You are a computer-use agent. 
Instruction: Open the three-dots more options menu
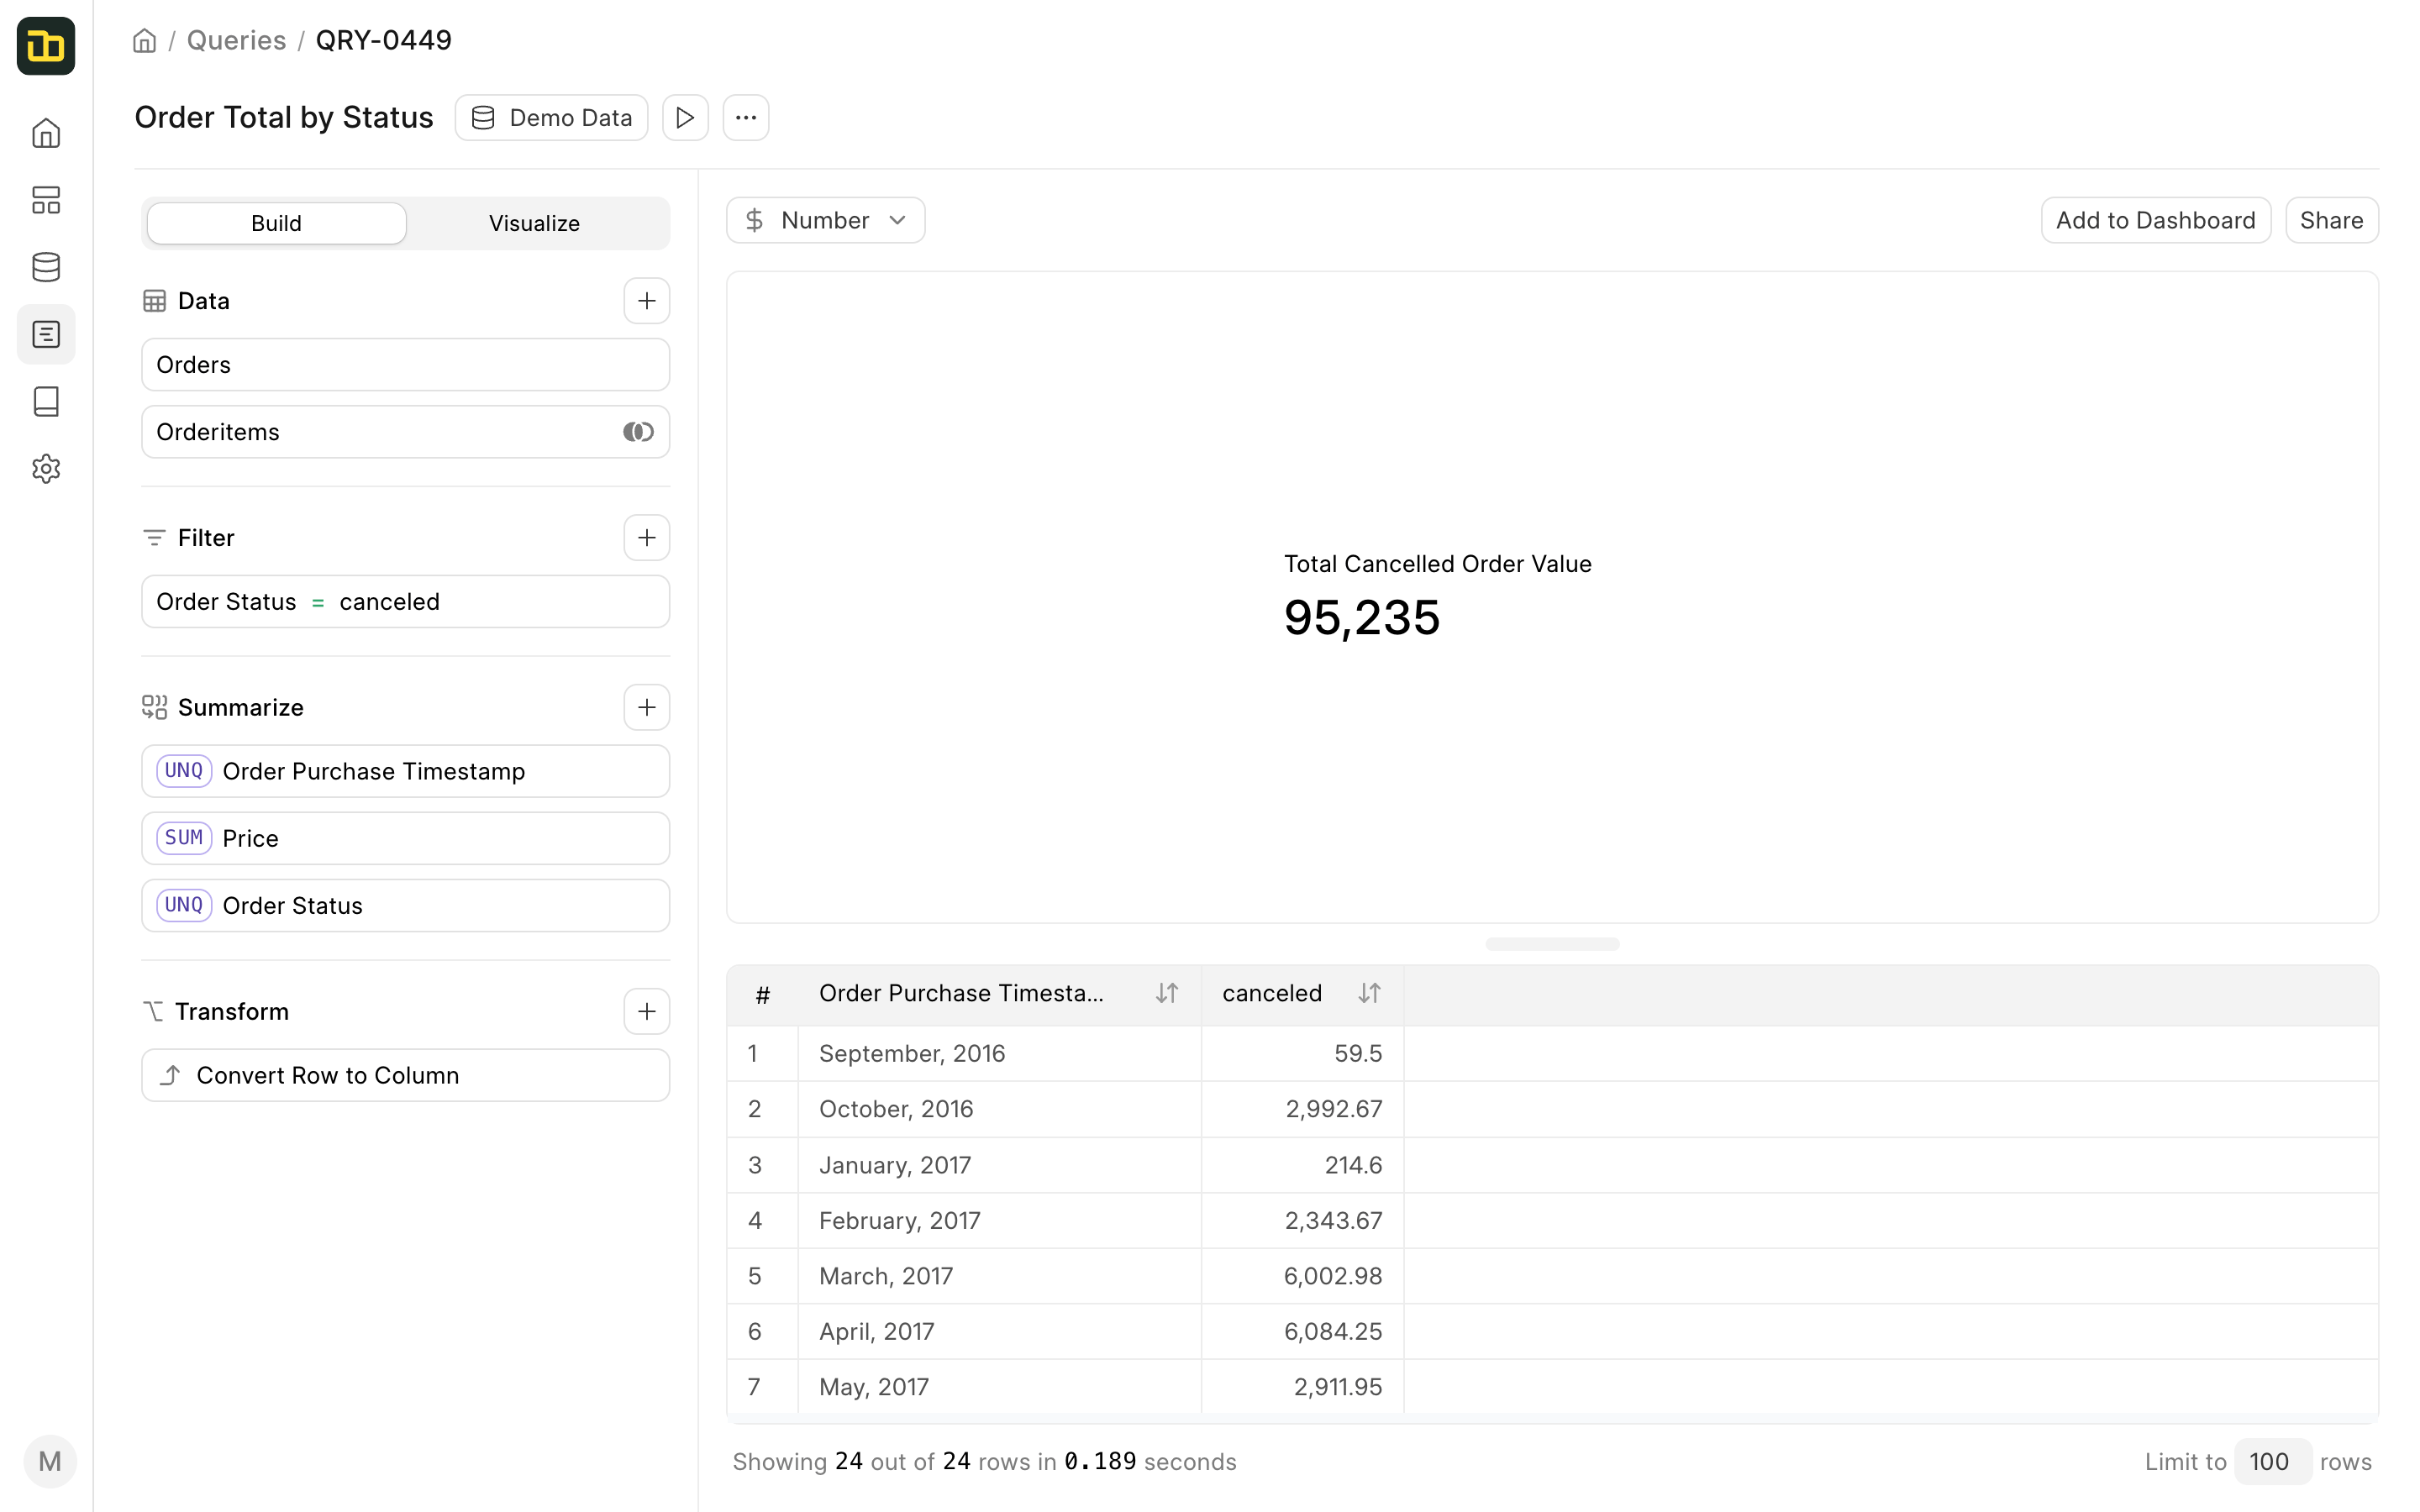tap(746, 118)
